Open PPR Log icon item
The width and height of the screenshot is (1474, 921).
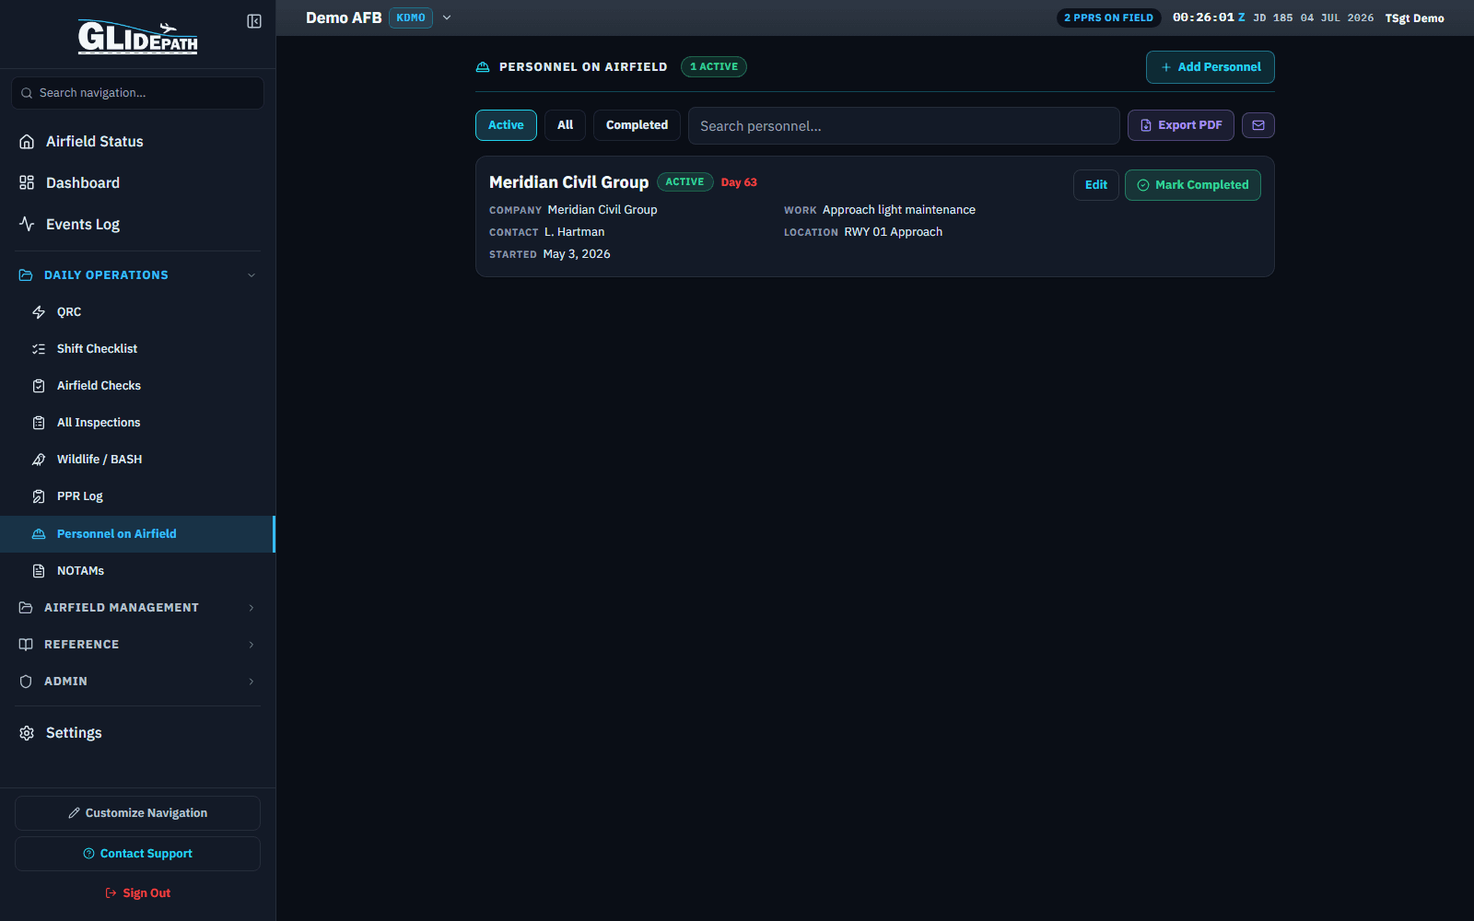(39, 496)
